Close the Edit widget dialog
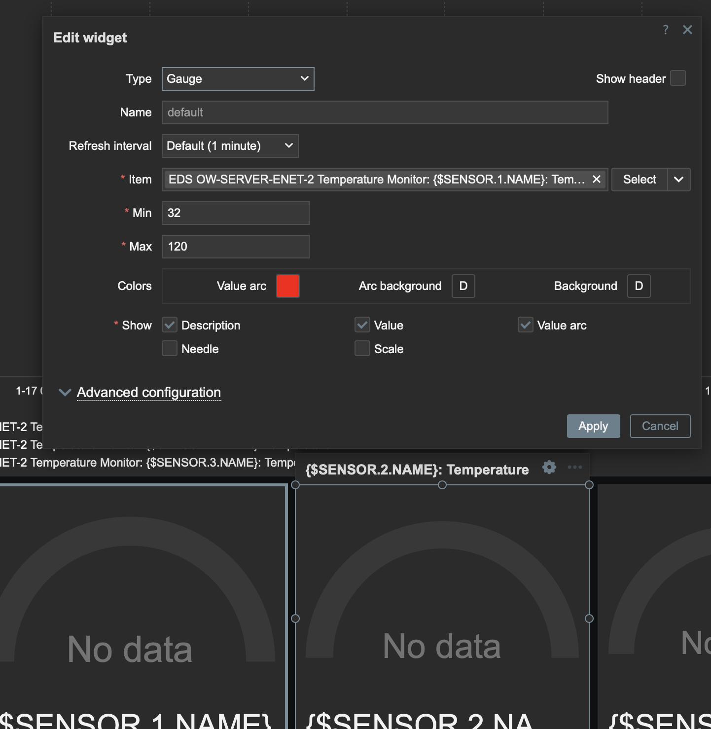 tap(687, 30)
